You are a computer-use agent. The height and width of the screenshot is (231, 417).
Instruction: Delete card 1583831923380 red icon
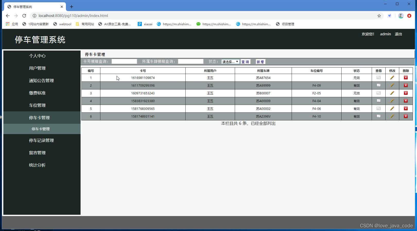(x=406, y=101)
